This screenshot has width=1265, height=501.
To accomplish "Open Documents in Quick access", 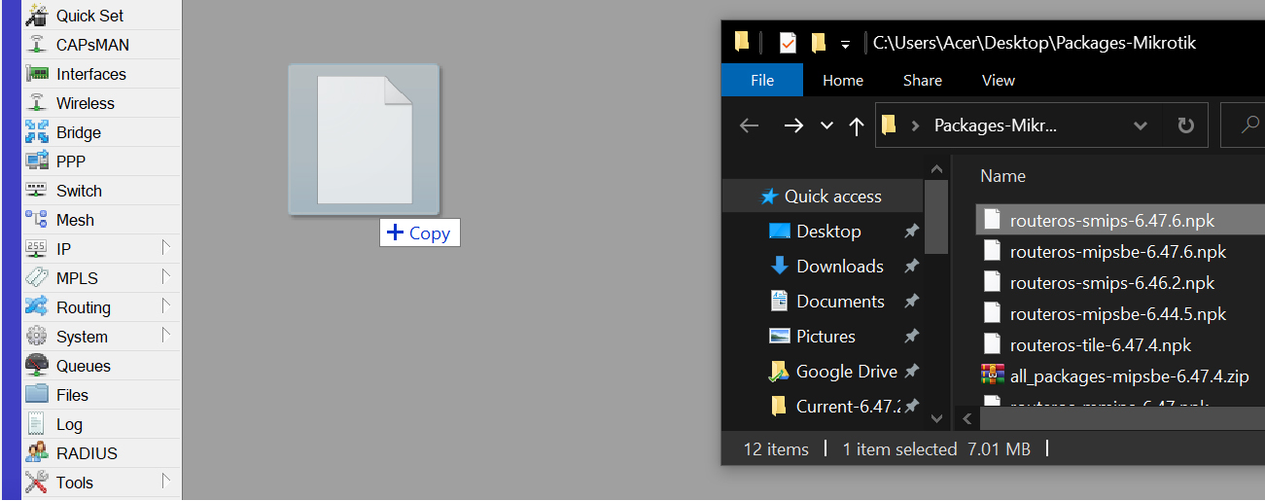I will [x=839, y=302].
